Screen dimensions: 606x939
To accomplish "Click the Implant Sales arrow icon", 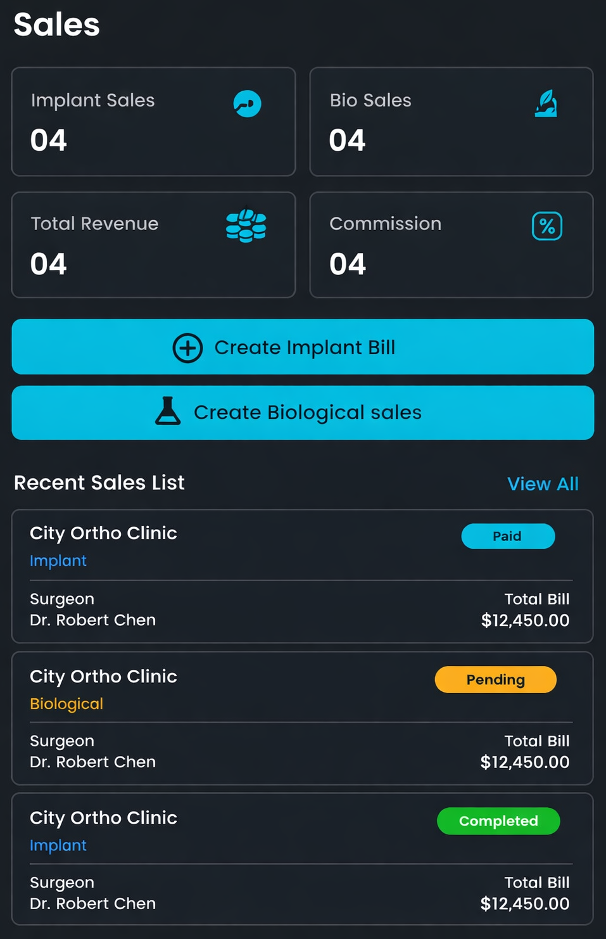I will click(247, 103).
